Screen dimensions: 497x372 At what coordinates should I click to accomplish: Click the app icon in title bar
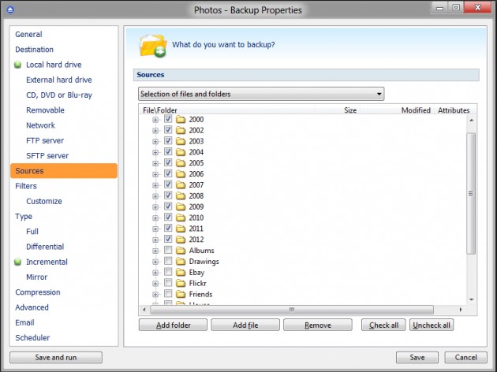click(x=9, y=9)
